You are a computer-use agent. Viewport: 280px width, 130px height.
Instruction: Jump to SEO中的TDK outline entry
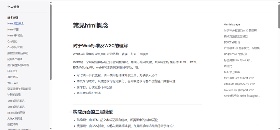pos(232,72)
